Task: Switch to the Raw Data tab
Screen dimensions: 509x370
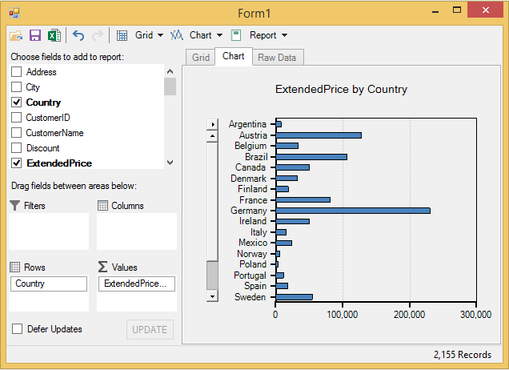Action: [x=277, y=58]
